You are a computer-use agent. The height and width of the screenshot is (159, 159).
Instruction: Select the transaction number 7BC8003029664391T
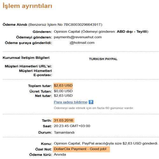(82, 24)
